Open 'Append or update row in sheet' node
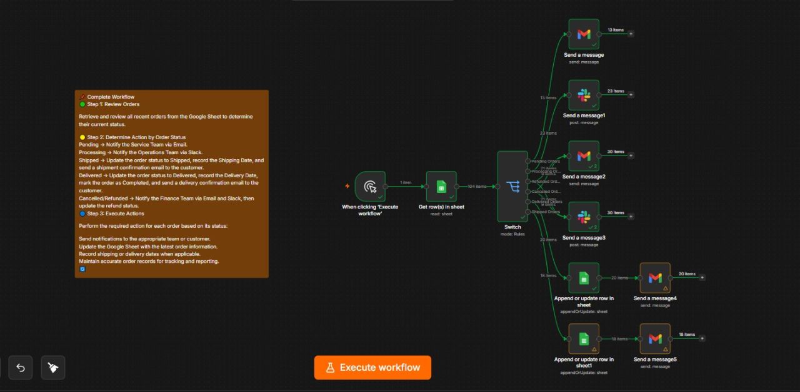800x392 pixels. 584,278
